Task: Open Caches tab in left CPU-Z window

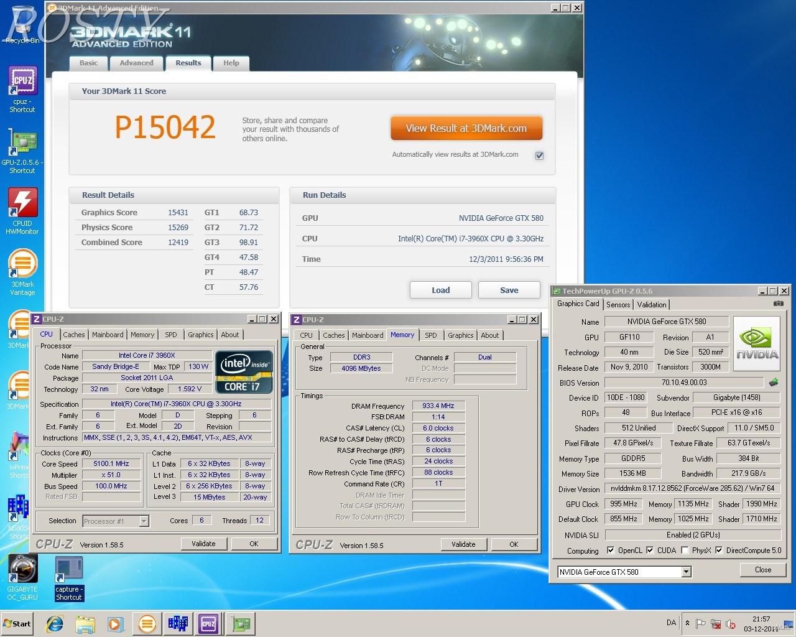Action: click(x=74, y=335)
